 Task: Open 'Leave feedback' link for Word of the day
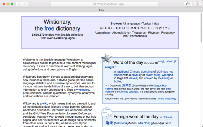point(166,99)
